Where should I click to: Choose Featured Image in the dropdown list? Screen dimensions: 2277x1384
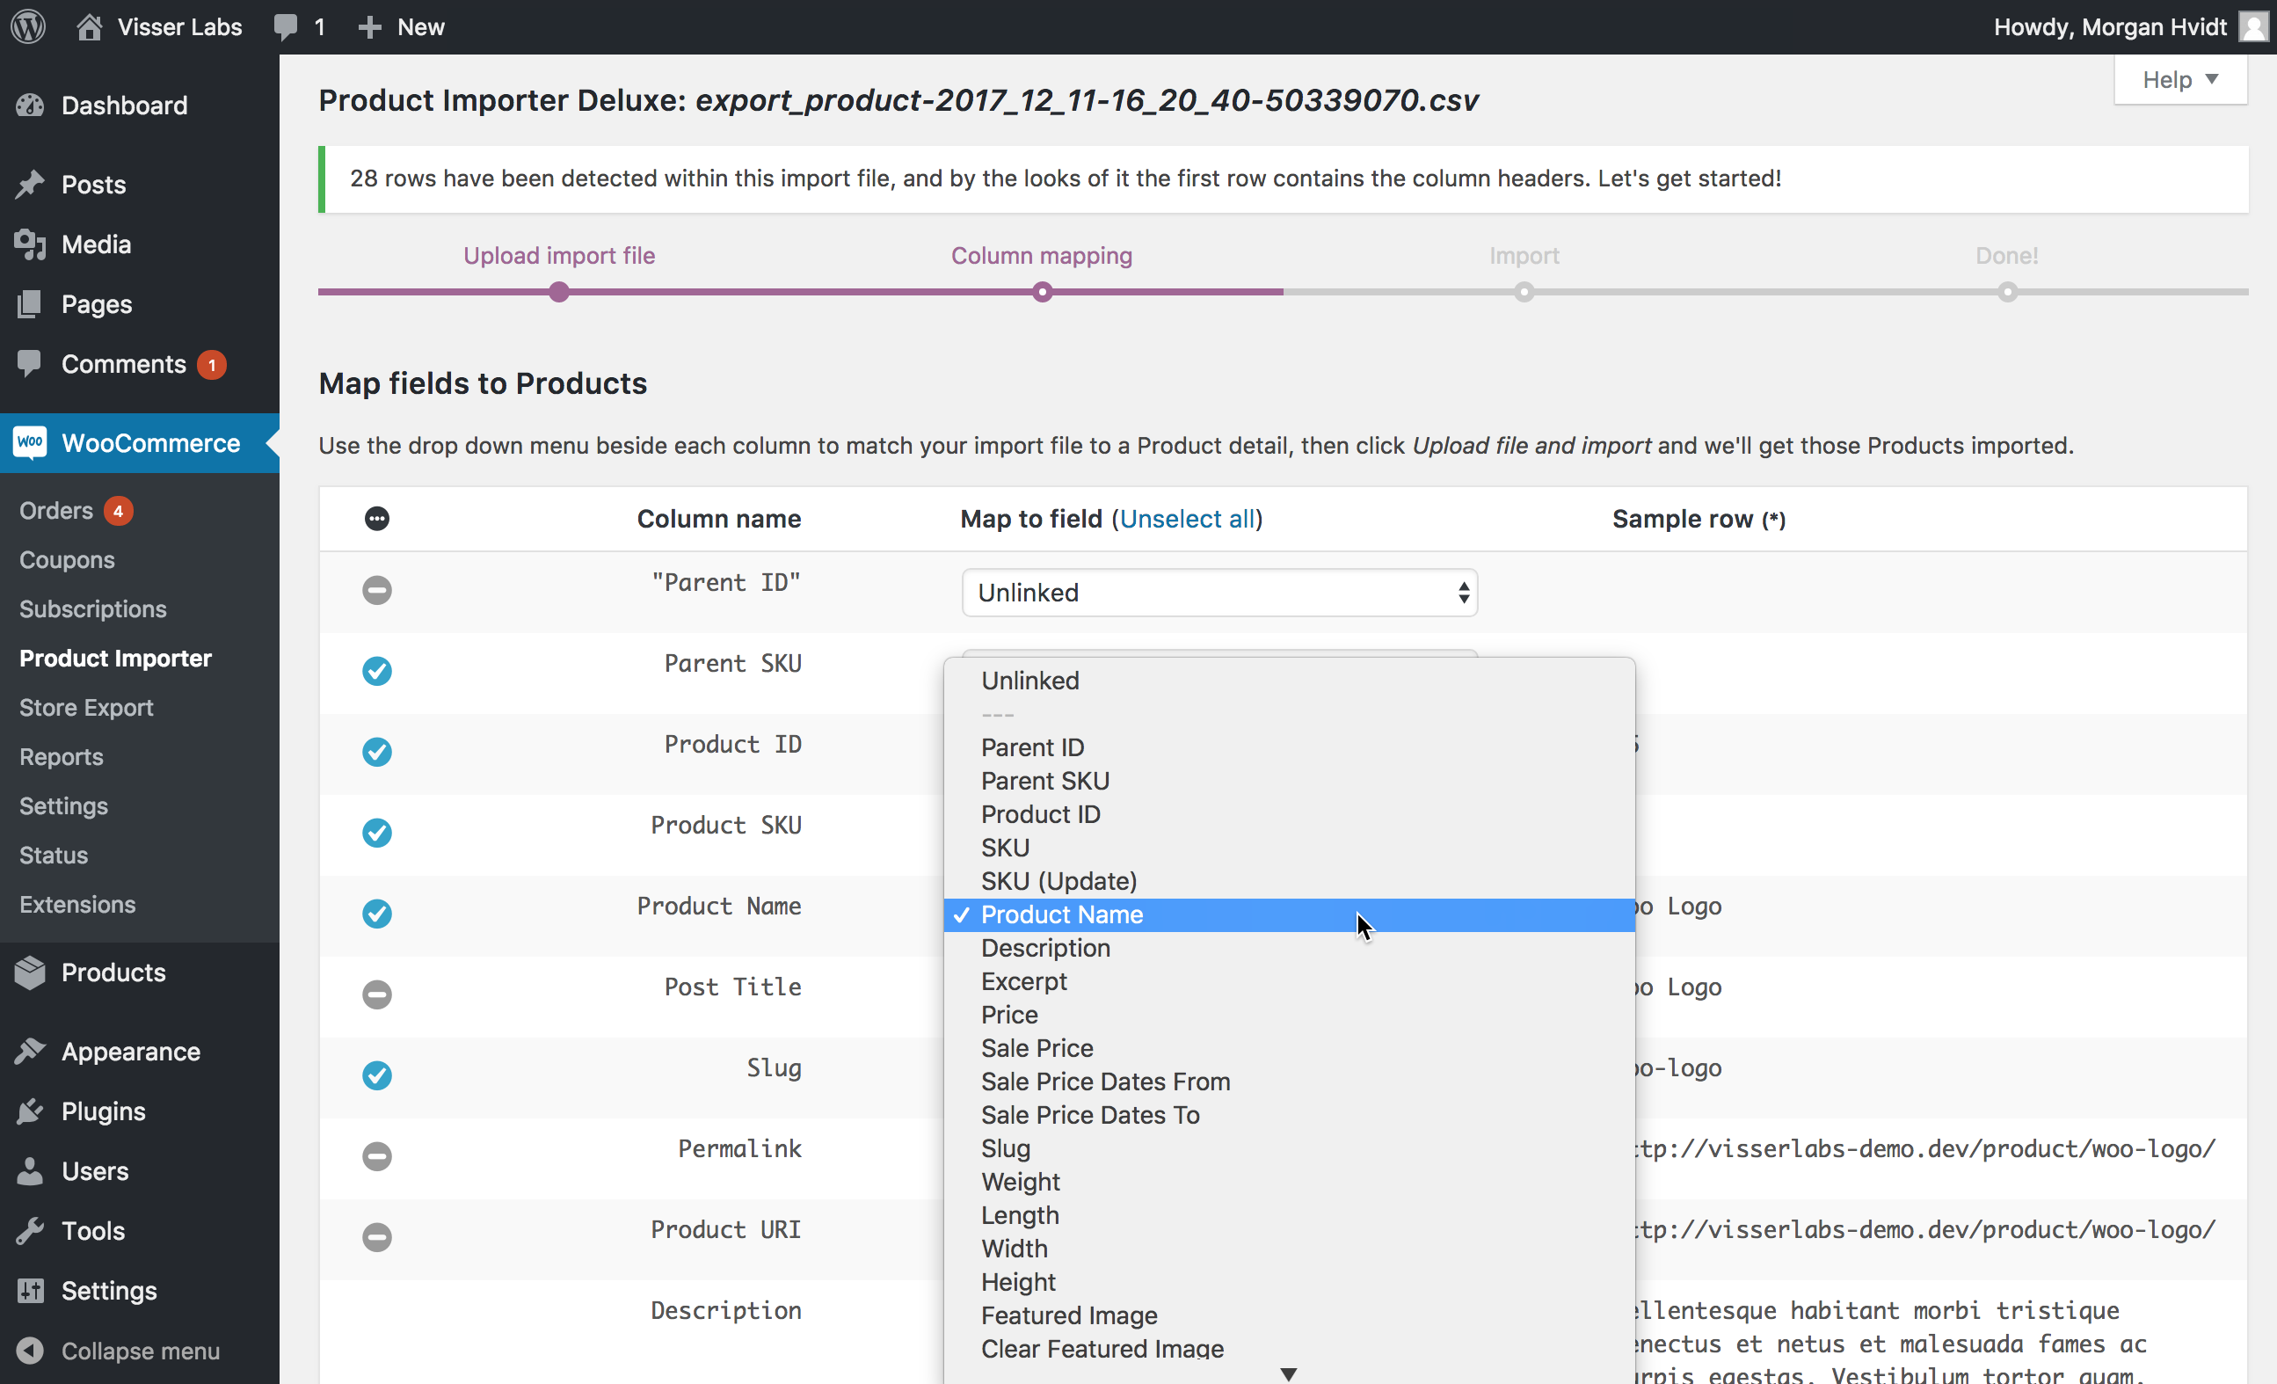coord(1289,1315)
